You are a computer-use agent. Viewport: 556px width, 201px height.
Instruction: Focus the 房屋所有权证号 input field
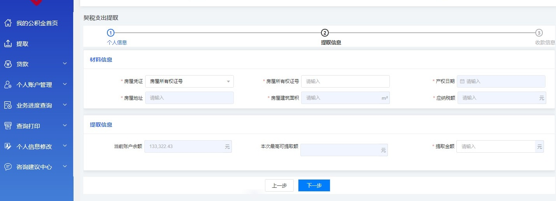(345, 81)
